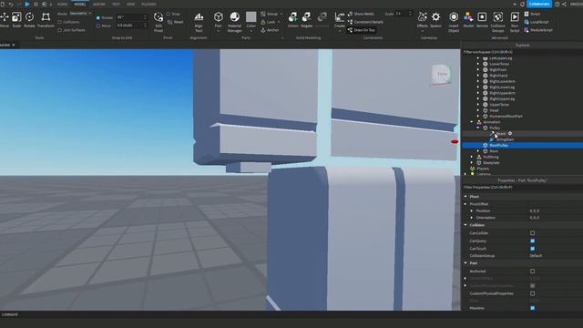The height and width of the screenshot is (328, 583).
Task: Insert a LocalScript from ribbon
Action: pyautogui.click(x=537, y=22)
